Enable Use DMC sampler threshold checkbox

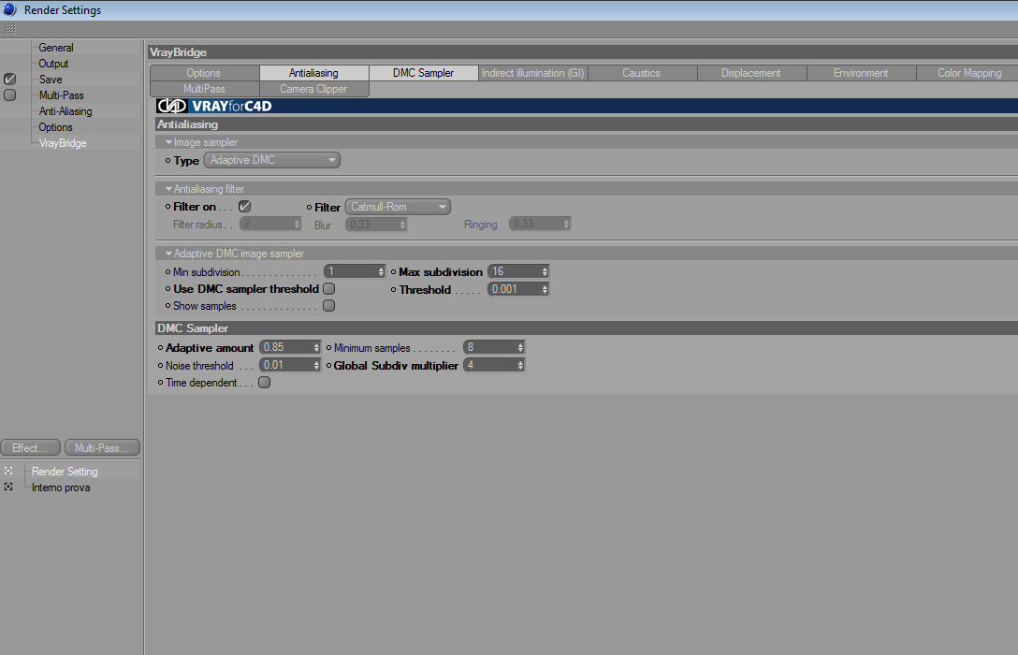point(329,289)
